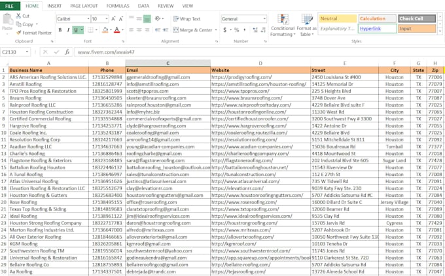The height and width of the screenshot is (276, 445).
Task: Open the Calibri font name dropdown
Action: pos(88,19)
